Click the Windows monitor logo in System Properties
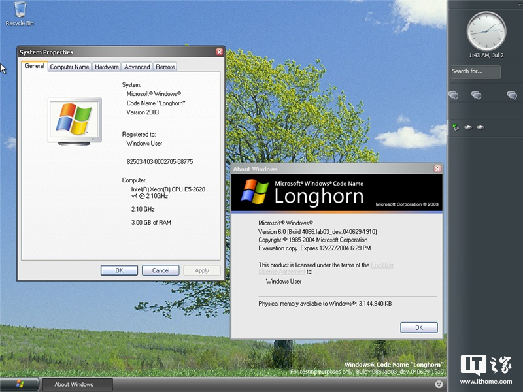Screen dimensions: 523x392 tap(75, 122)
